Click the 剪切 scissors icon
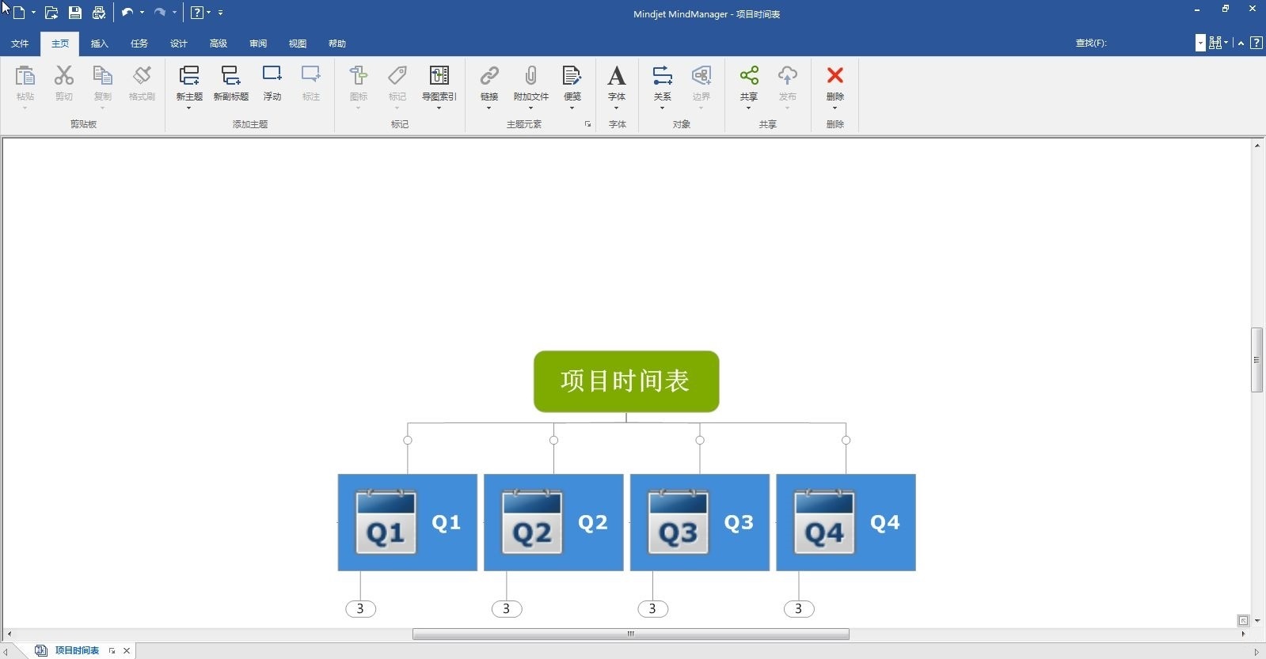 [64, 76]
